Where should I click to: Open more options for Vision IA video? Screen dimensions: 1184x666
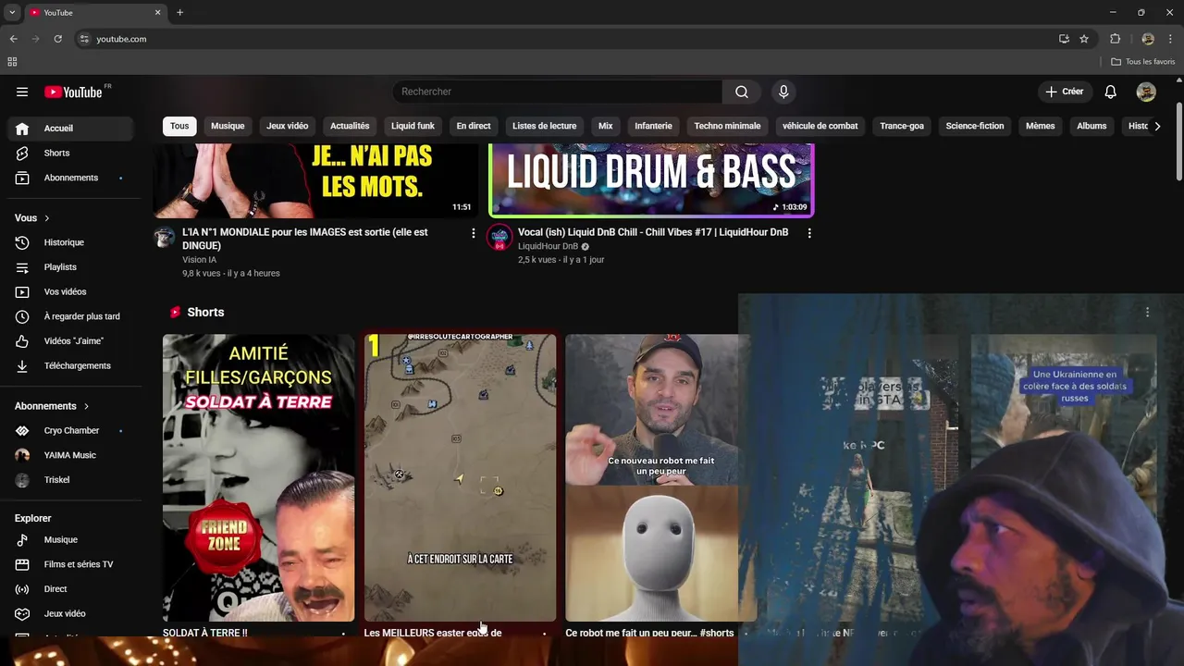474,233
